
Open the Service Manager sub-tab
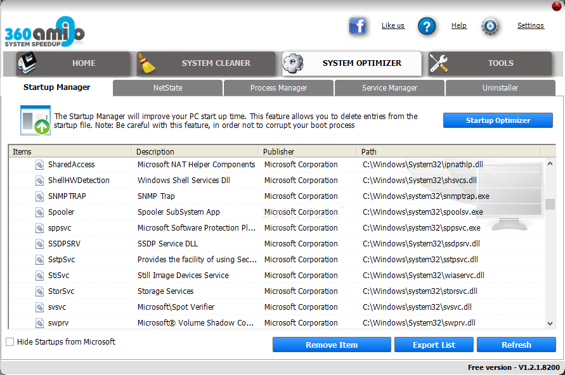[x=389, y=88]
